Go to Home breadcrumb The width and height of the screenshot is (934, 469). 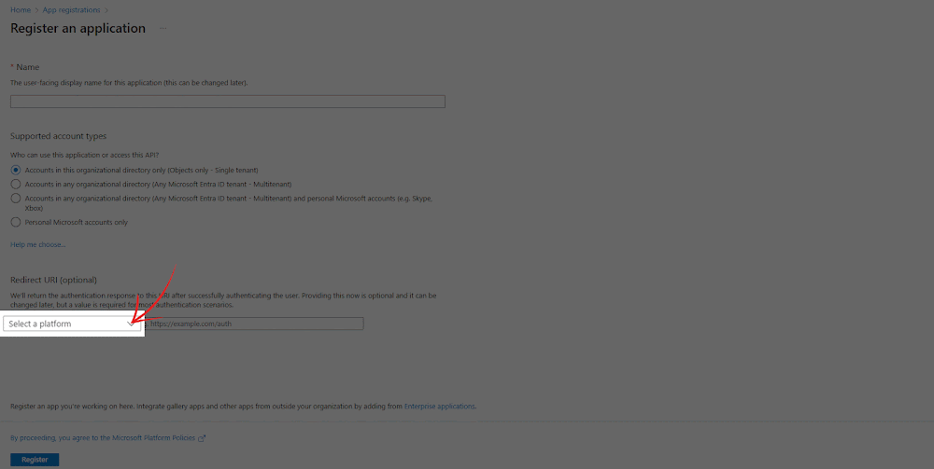20,9
